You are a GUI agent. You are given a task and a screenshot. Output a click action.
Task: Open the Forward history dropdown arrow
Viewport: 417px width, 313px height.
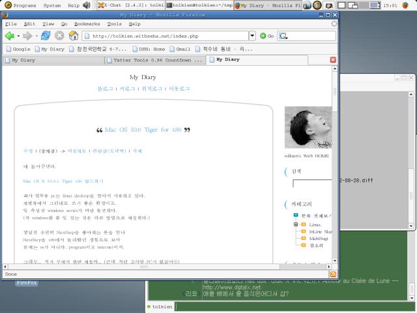click(36, 36)
